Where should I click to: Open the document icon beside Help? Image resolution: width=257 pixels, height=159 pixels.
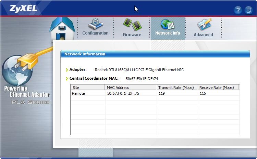[x=248, y=10]
